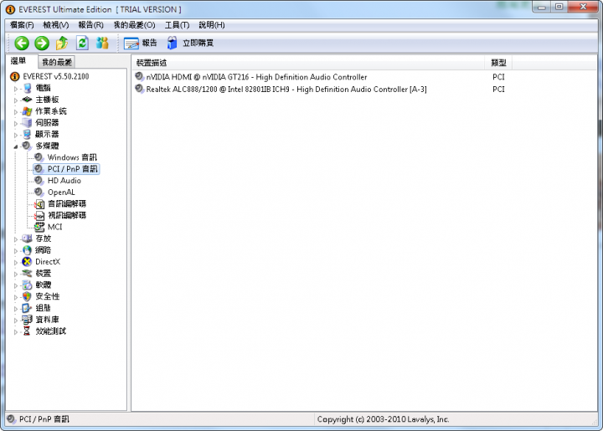Select OpenAL tree item
603x431 pixels.
pyautogui.click(x=61, y=192)
